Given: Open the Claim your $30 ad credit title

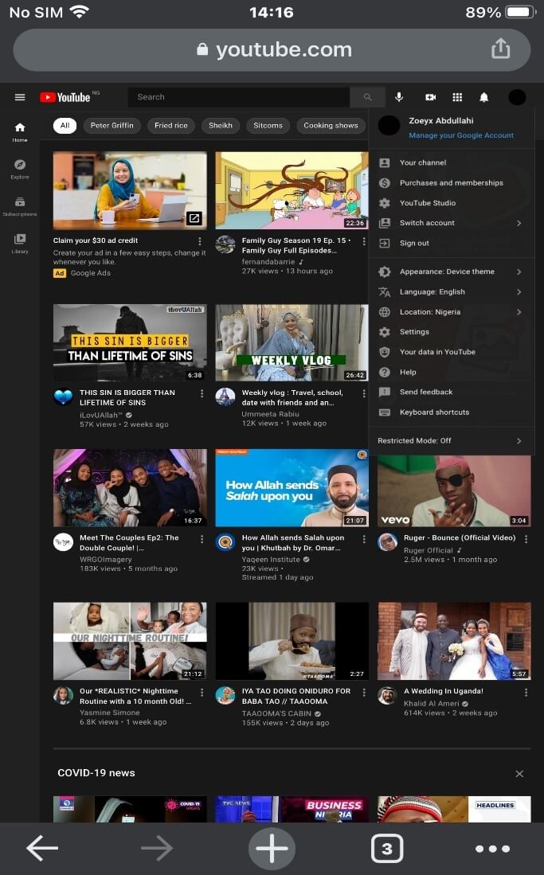Looking at the screenshot, I should [x=96, y=240].
